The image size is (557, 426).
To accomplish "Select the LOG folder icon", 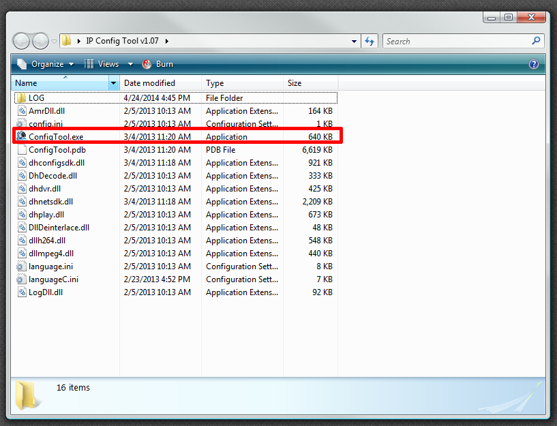I will pyautogui.click(x=21, y=98).
